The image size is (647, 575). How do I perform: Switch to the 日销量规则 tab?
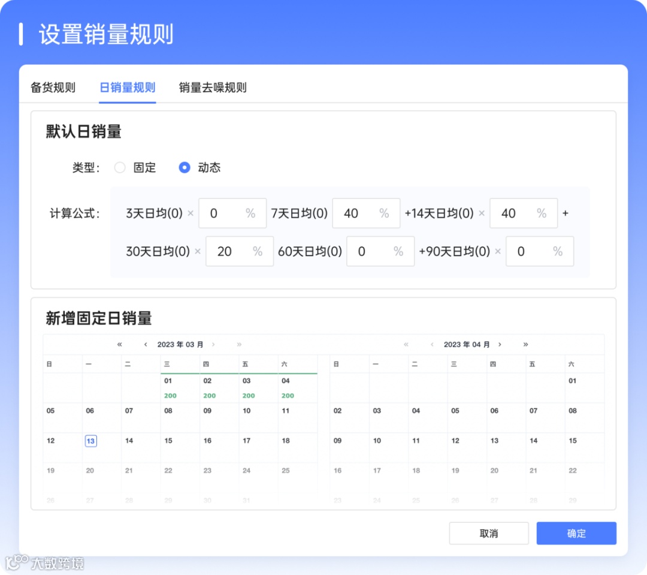(x=128, y=88)
